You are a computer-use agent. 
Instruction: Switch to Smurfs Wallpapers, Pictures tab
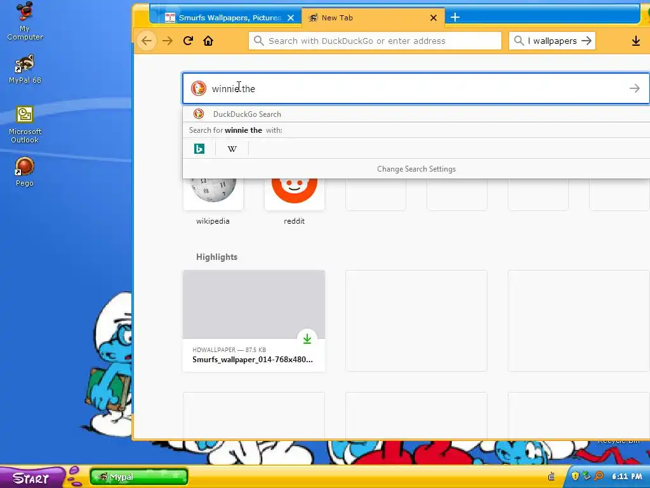230,17
